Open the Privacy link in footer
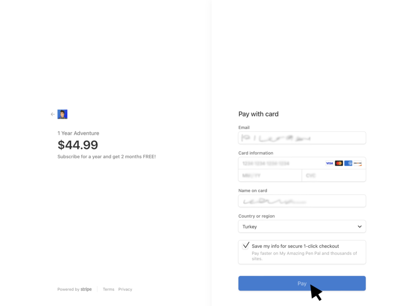The width and height of the screenshot is (419, 306). tap(125, 289)
